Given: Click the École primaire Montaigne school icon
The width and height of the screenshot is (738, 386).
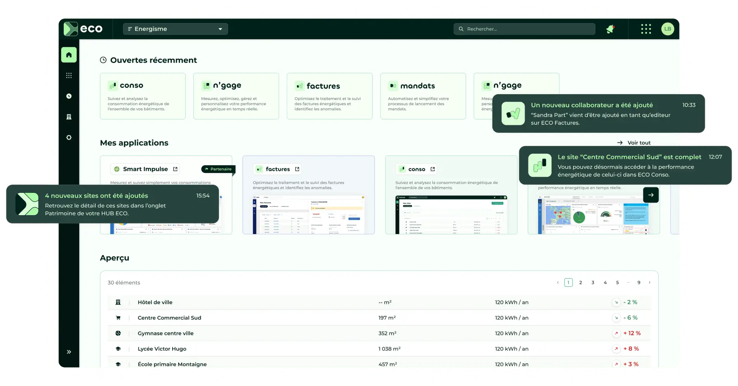Looking at the screenshot, I should (118, 364).
